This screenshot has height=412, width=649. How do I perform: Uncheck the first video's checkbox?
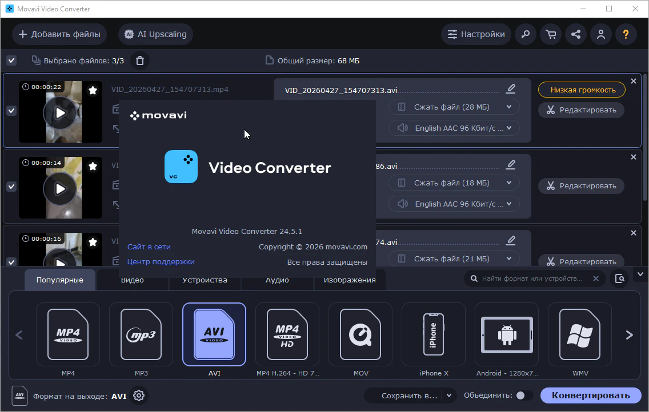point(11,111)
